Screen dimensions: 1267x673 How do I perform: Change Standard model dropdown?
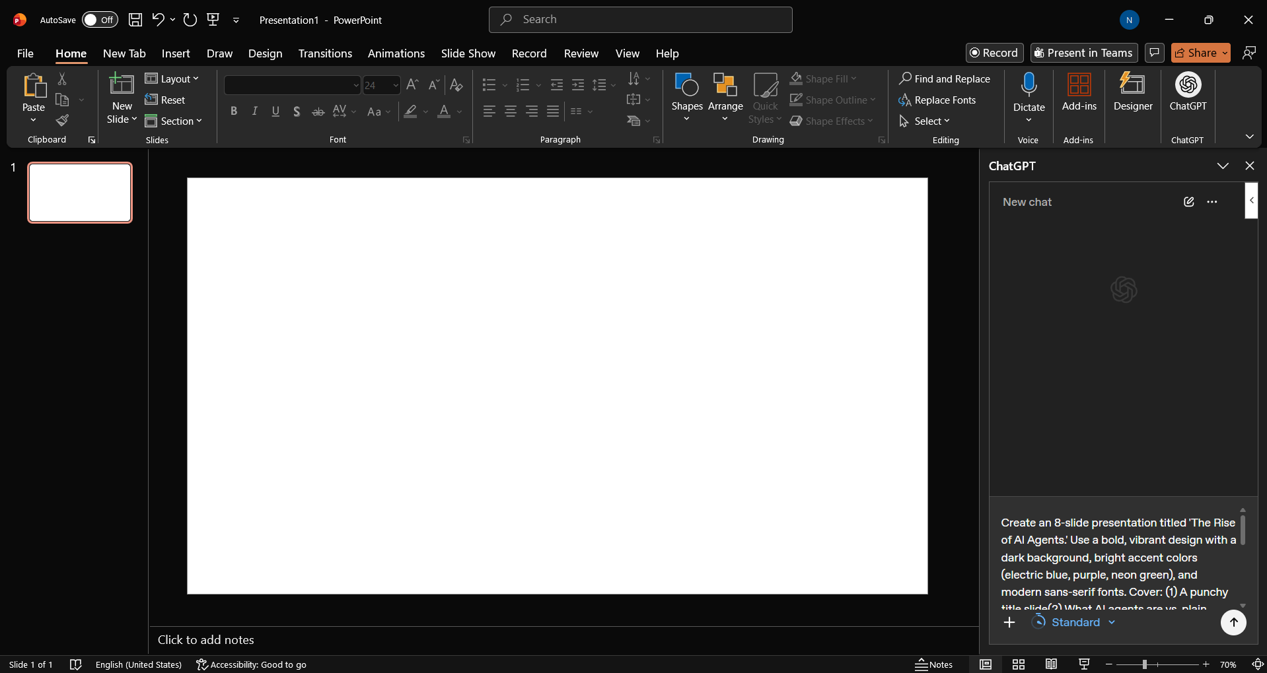click(1074, 622)
